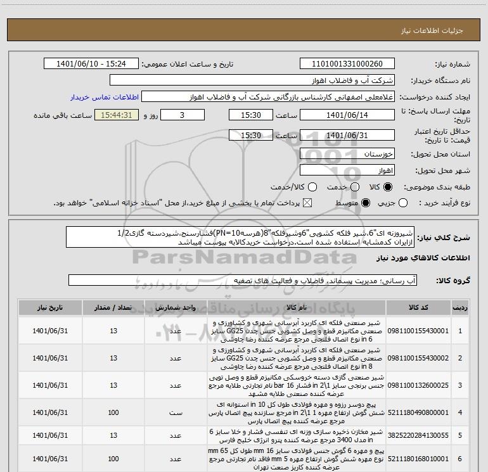Click the ردیف column header
The width and height of the screenshot is (488, 472).
(x=460, y=307)
